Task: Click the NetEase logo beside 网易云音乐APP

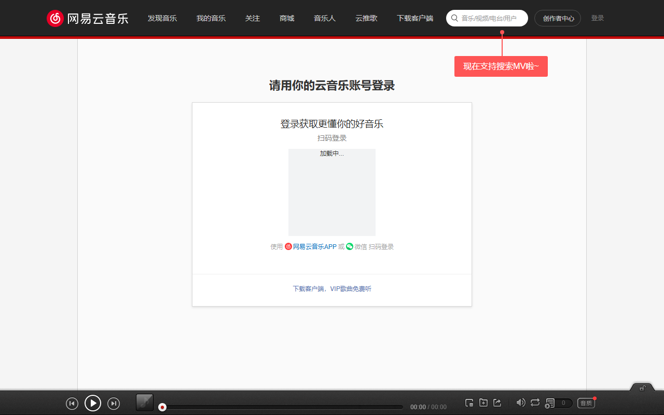Action: tap(288, 247)
